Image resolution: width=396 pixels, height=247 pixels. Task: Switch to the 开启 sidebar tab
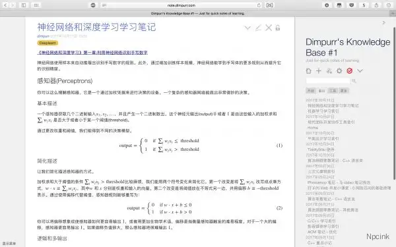(x=311, y=91)
